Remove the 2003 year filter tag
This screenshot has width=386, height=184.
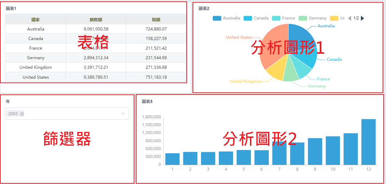pyautogui.click(x=22, y=114)
